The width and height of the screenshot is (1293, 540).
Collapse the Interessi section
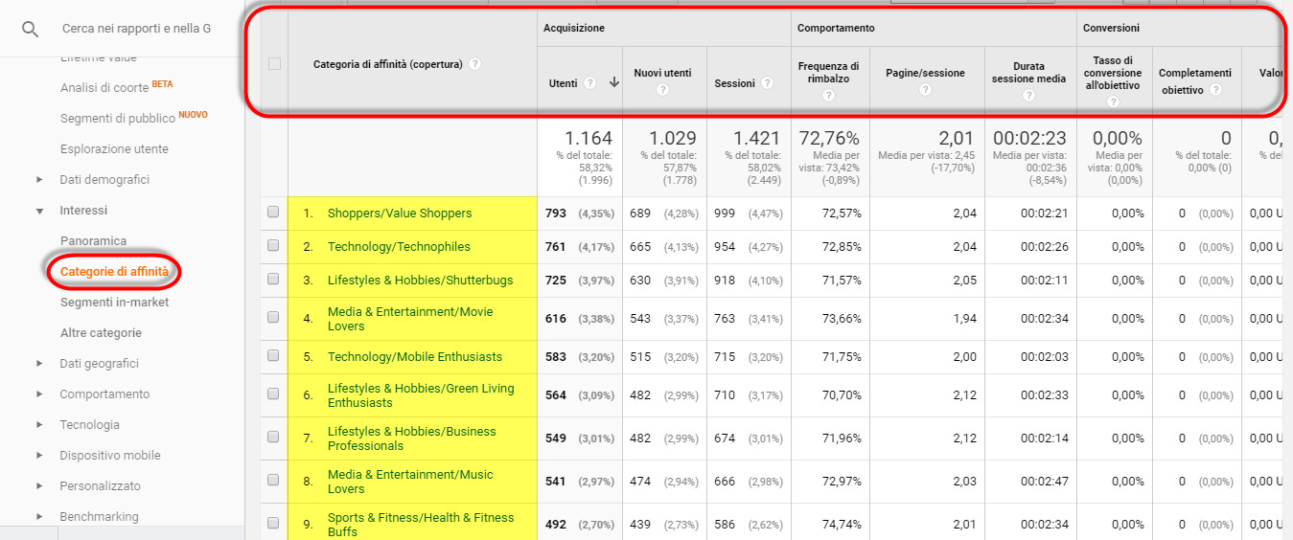(39, 211)
